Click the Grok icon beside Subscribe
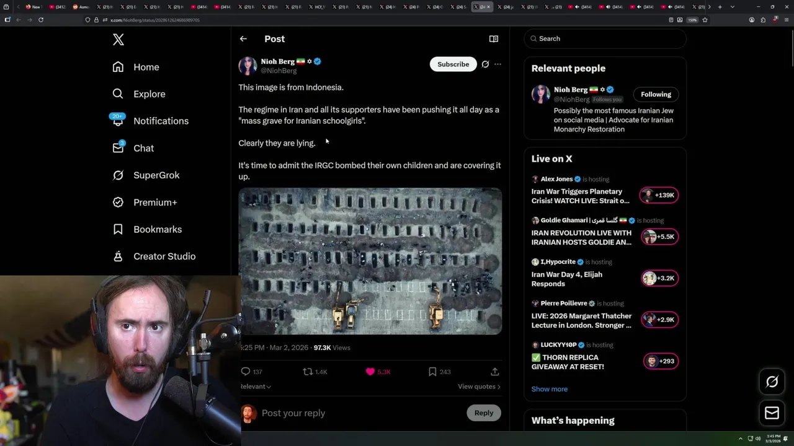Viewport: 794px width, 446px height. 485,64
